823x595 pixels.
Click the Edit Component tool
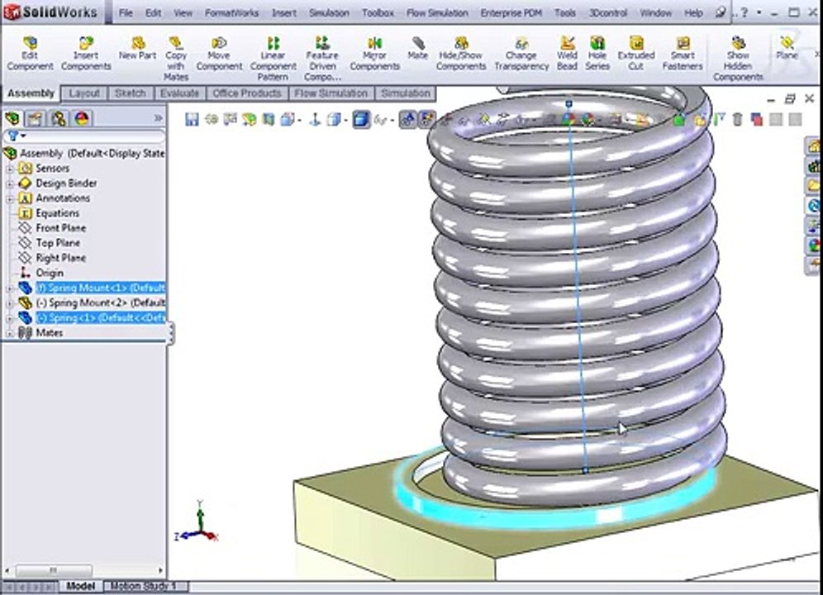pos(30,54)
